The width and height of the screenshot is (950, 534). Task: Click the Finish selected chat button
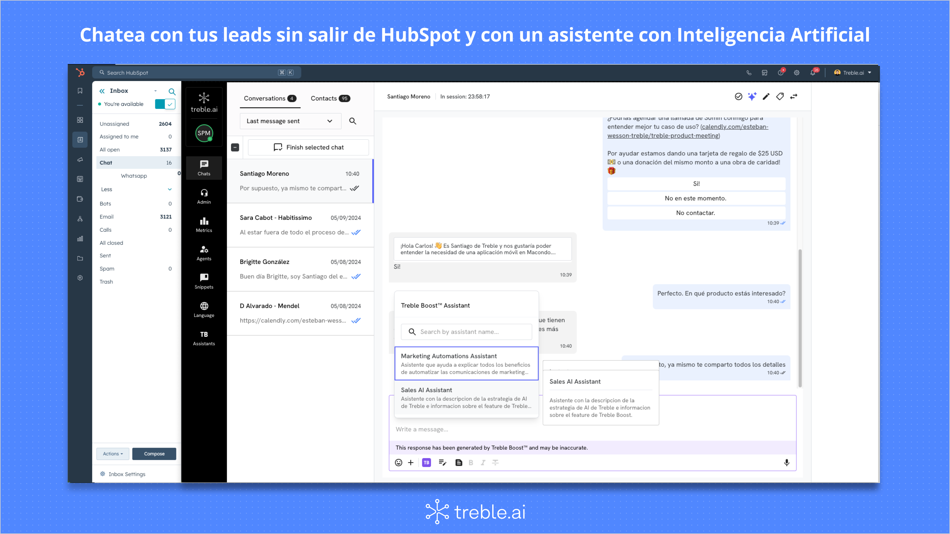[308, 147]
